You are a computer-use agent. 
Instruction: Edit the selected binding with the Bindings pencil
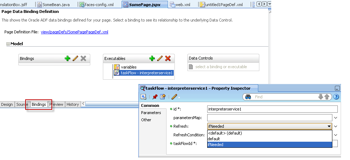point(76,58)
